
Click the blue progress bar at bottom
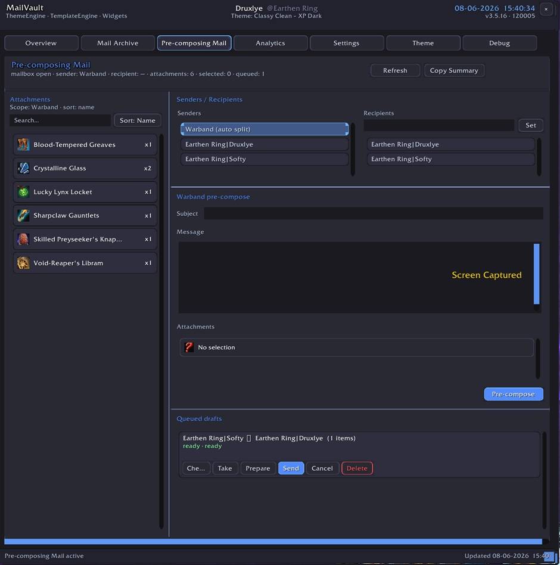273,541
